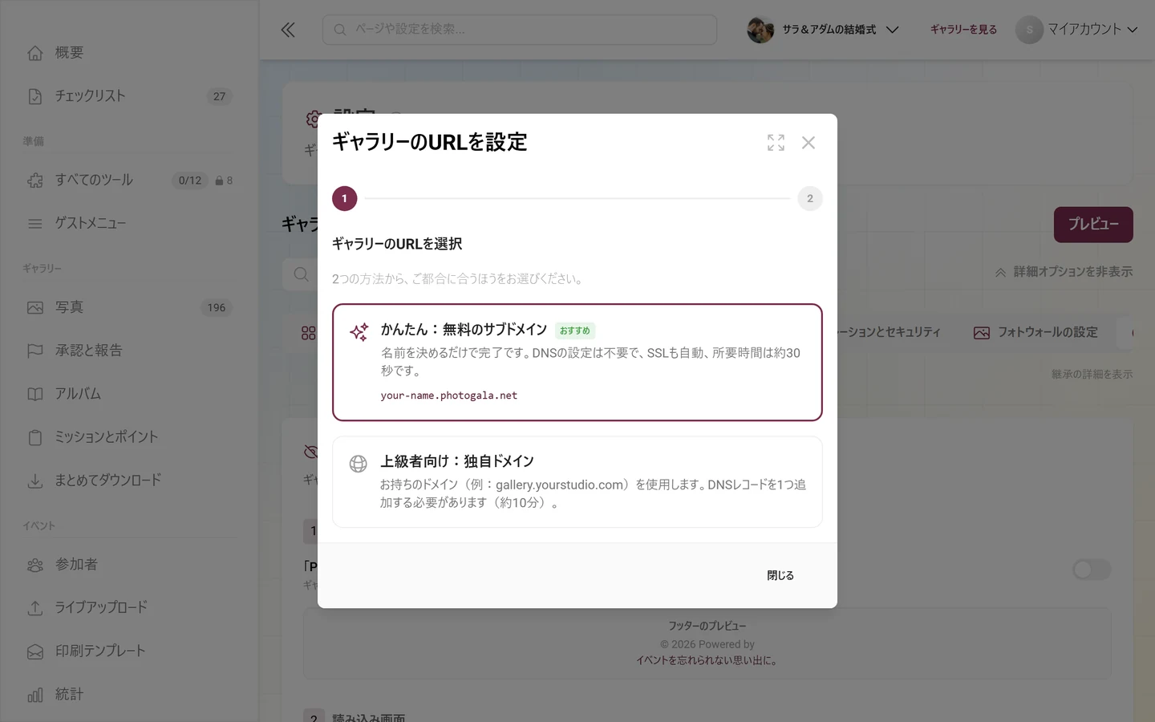Screen dimensions: 1155x722
Task: Click the フォトウォールの設定 image icon
Action: tap(982, 332)
